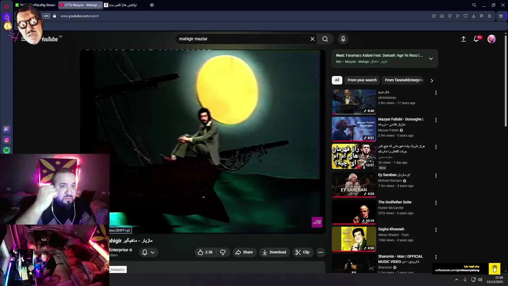This screenshot has width=508, height=286.
Task: Select the 'All' filter chip
Action: tap(337, 80)
